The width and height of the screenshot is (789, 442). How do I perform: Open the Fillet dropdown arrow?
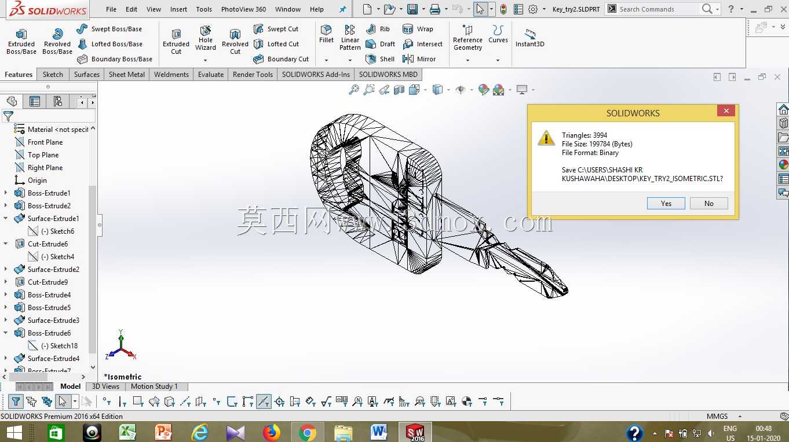pyautogui.click(x=326, y=60)
